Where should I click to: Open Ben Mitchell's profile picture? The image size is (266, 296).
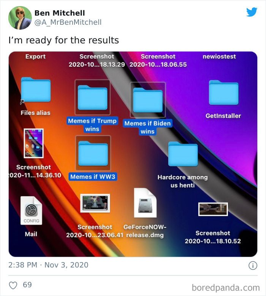[x=20, y=18]
